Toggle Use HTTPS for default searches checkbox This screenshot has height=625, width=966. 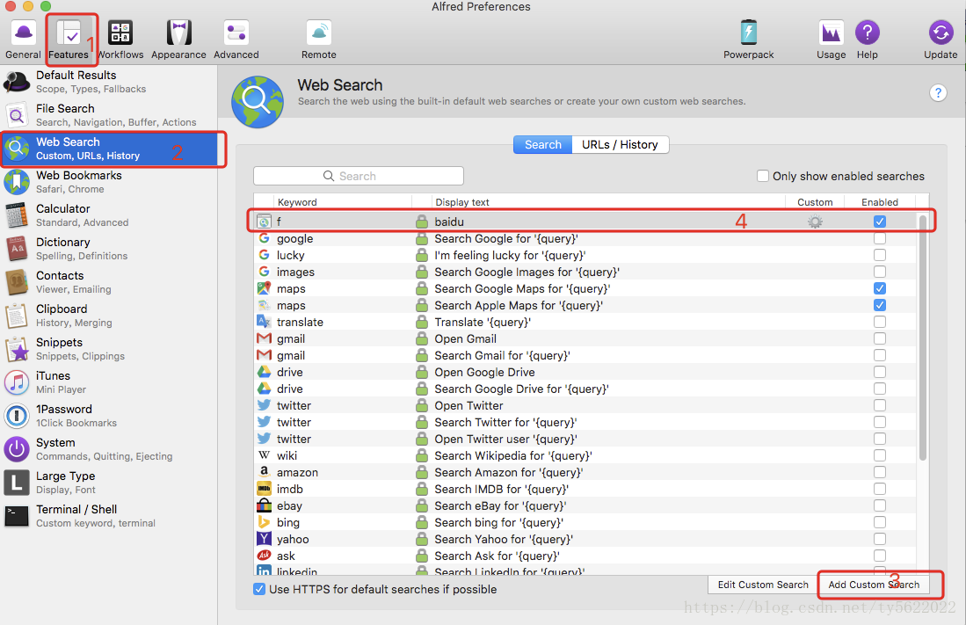point(259,589)
